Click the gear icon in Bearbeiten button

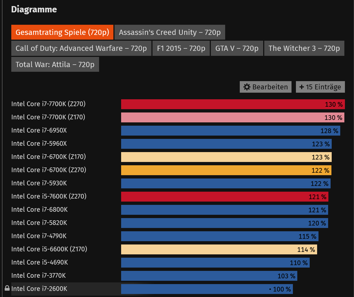(247, 87)
